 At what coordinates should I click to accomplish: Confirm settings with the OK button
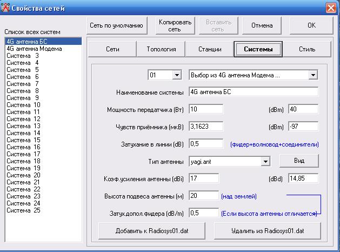pyautogui.click(x=311, y=25)
